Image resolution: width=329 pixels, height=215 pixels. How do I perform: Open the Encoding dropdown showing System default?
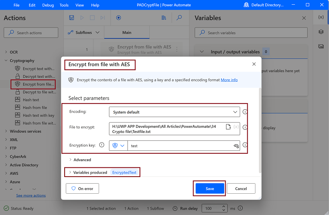[174, 112]
